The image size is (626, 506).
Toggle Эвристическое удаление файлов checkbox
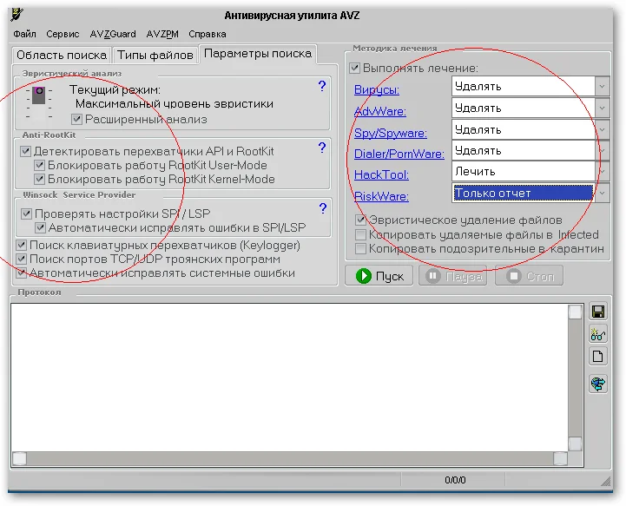tap(360, 220)
